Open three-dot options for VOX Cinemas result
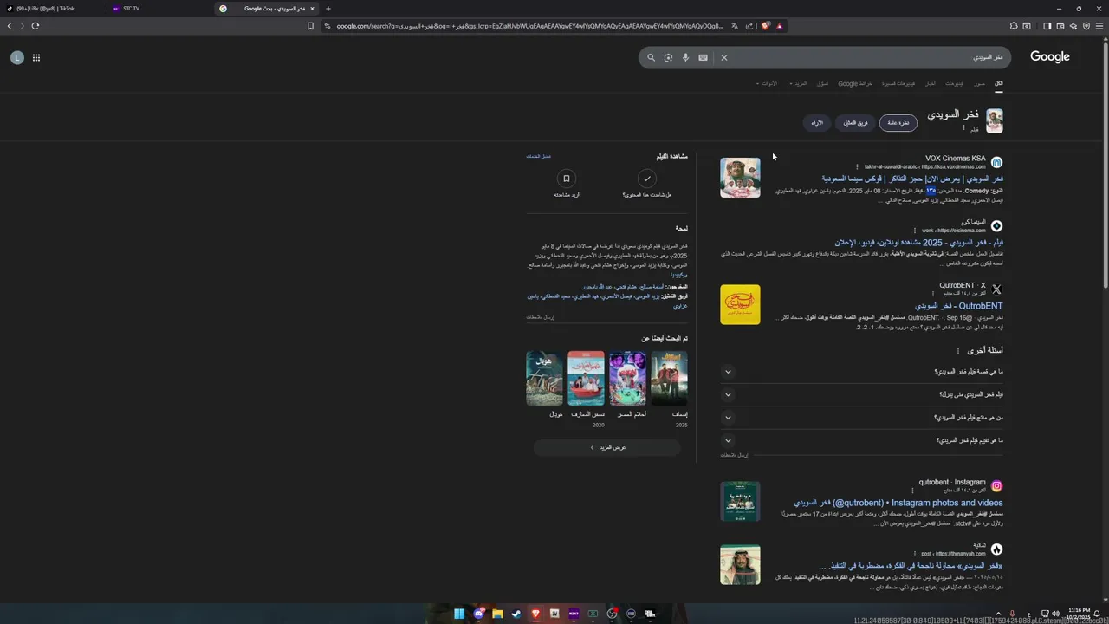The width and height of the screenshot is (1109, 624). (857, 167)
